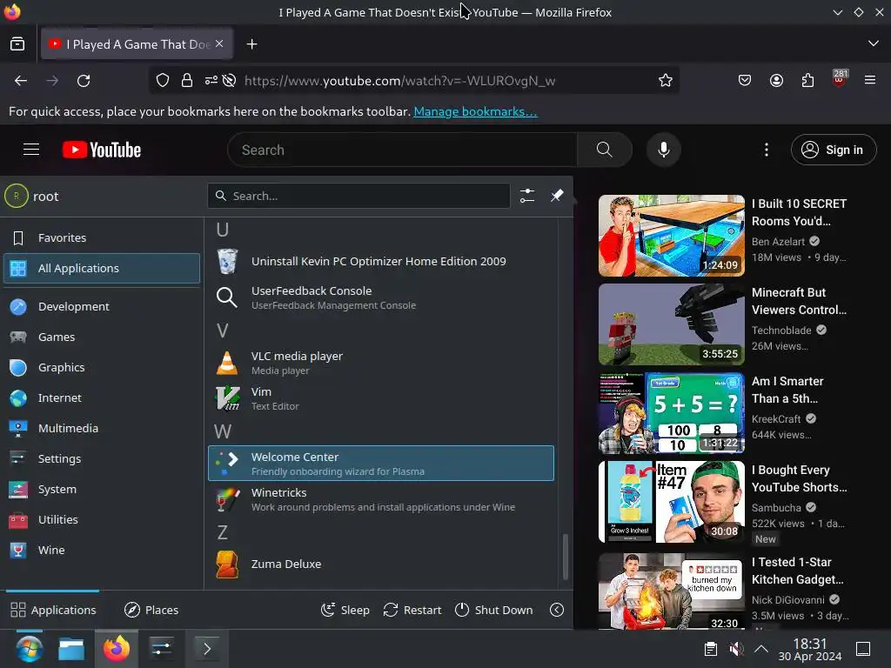Open the tracking protection shield icon
891x668 pixels.
point(163,81)
